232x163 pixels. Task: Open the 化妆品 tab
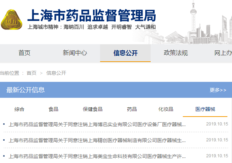(166, 109)
